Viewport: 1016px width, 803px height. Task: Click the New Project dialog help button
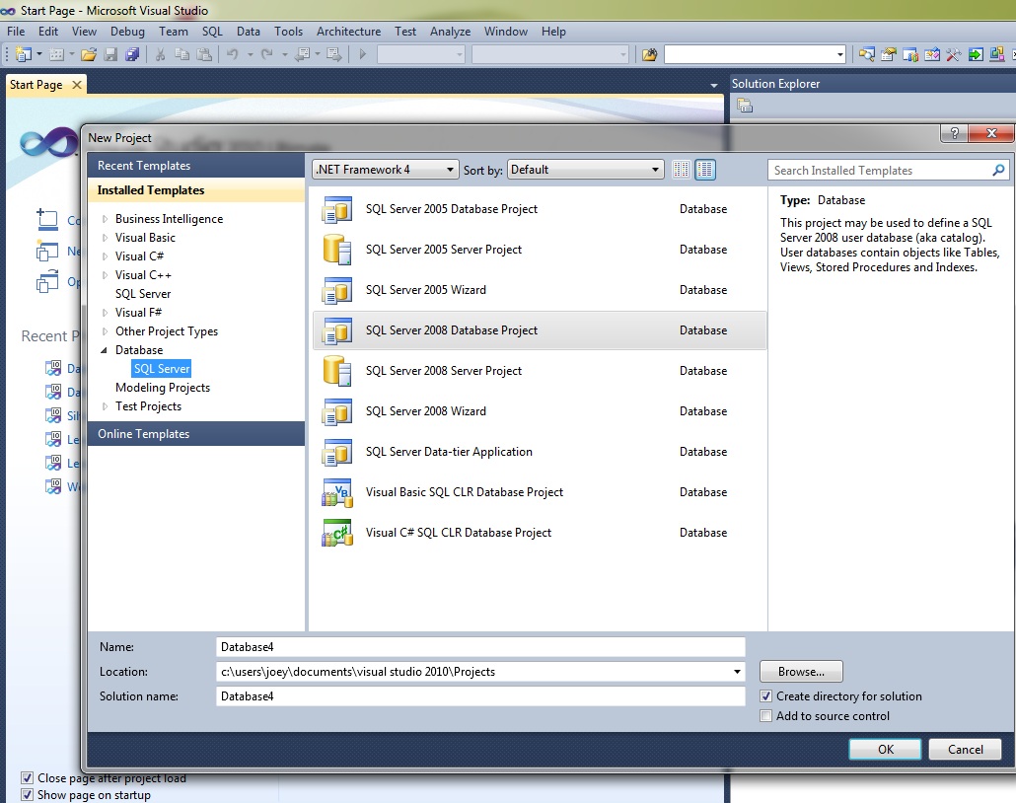click(x=954, y=133)
